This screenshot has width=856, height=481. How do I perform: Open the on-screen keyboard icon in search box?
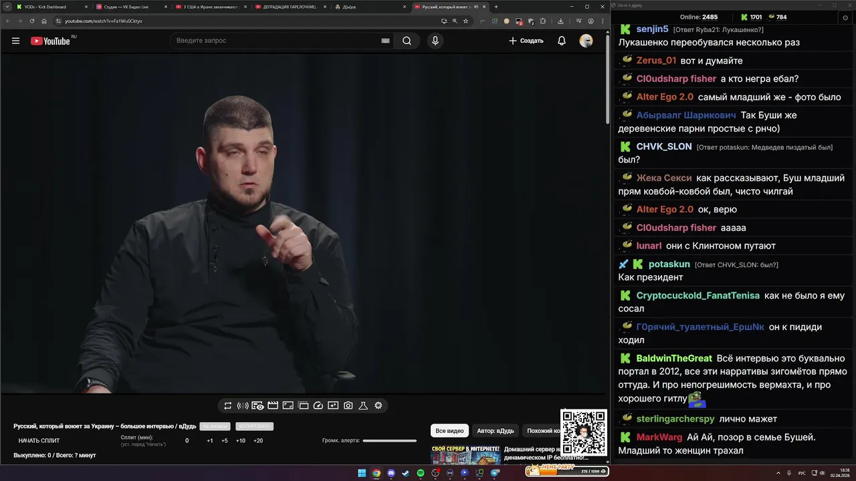pos(385,41)
